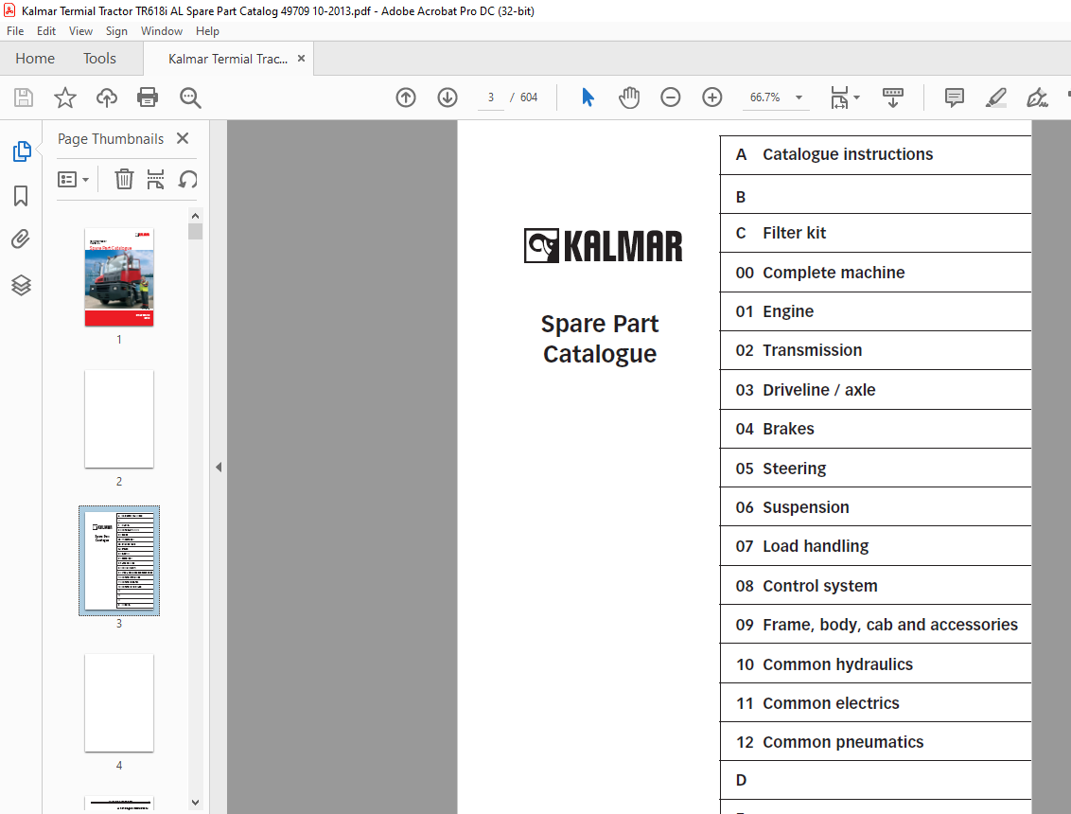The height and width of the screenshot is (814, 1071).
Task: Add document to starred favorites
Action: [x=65, y=97]
